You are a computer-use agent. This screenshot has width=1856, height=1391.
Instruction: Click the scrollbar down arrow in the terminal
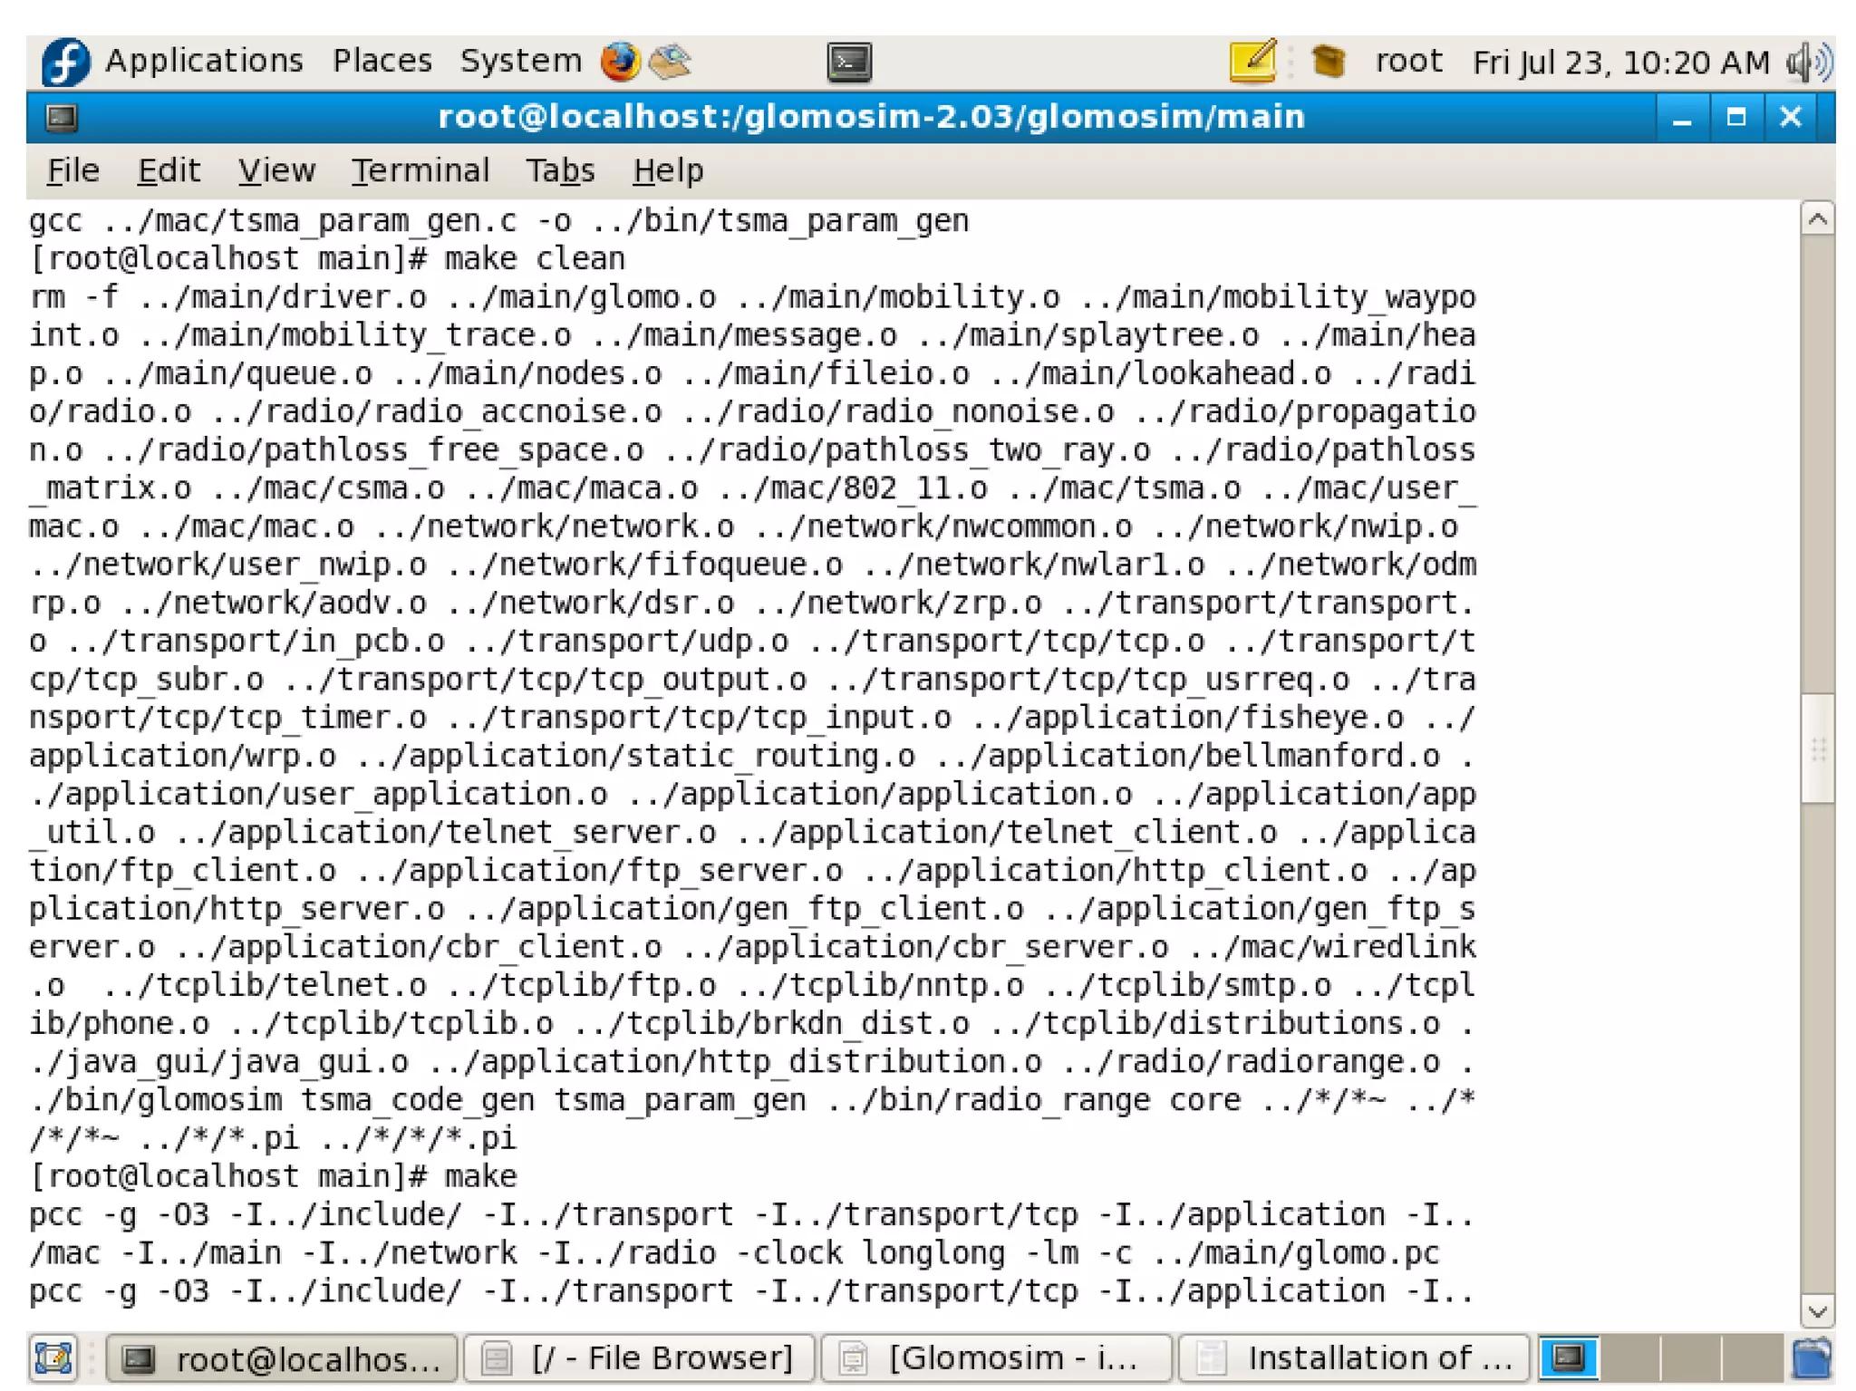1817,1310
